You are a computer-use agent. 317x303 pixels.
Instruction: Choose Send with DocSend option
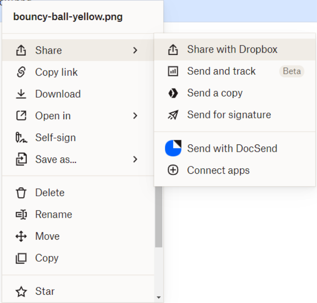pos(235,148)
